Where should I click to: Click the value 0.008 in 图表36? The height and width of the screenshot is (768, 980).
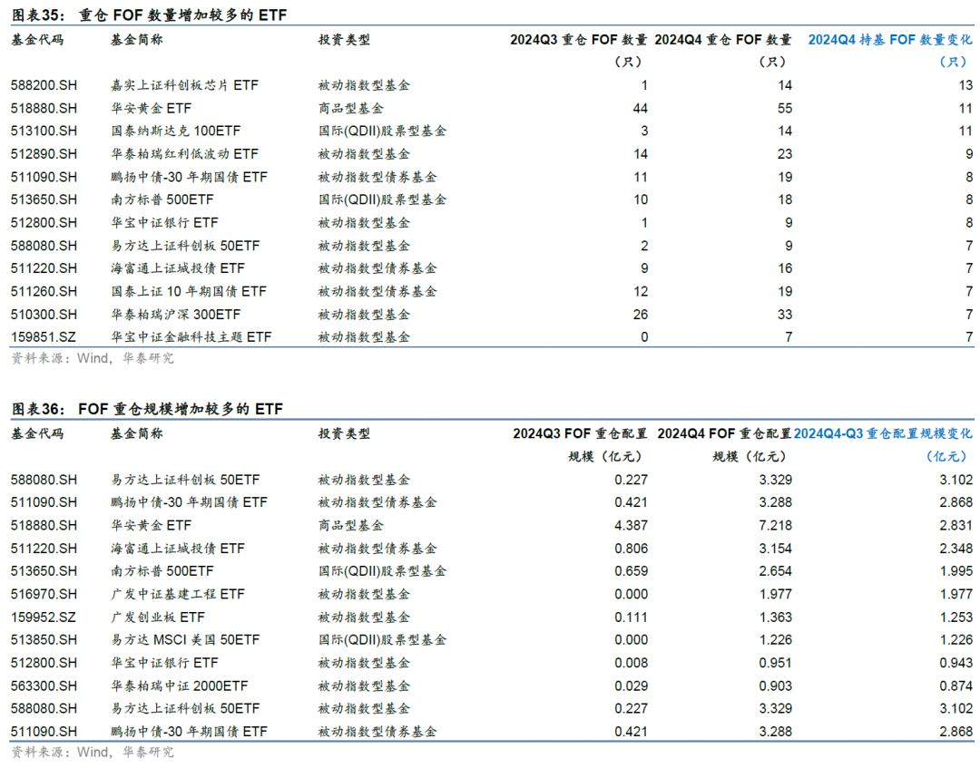pyautogui.click(x=631, y=663)
